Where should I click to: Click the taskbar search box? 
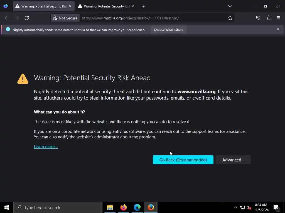(x=58, y=207)
